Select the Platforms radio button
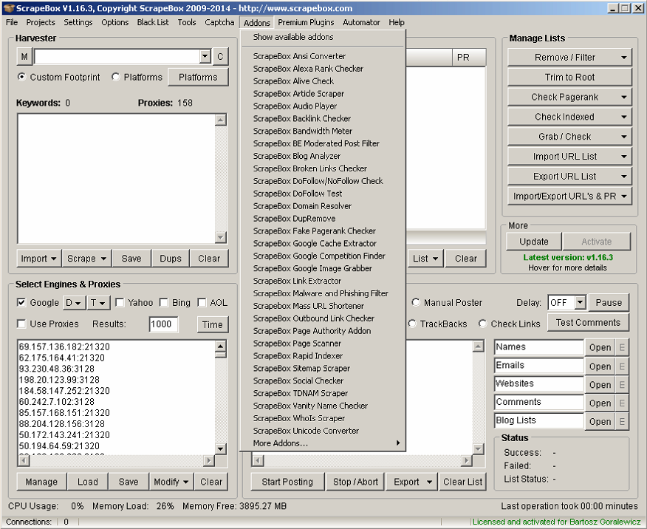The image size is (647, 529). tap(115, 77)
